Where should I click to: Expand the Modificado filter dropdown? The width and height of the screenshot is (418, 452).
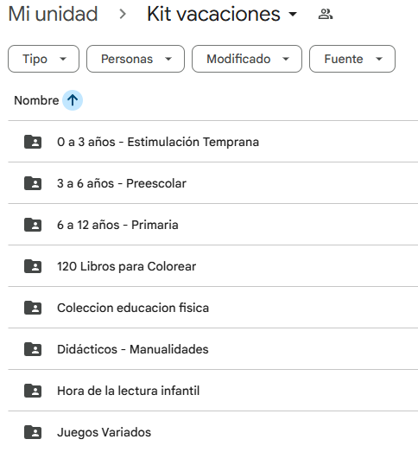pos(247,59)
